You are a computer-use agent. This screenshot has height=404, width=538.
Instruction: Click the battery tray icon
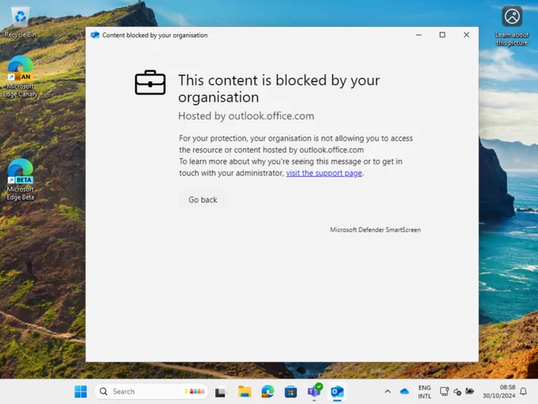click(x=469, y=391)
